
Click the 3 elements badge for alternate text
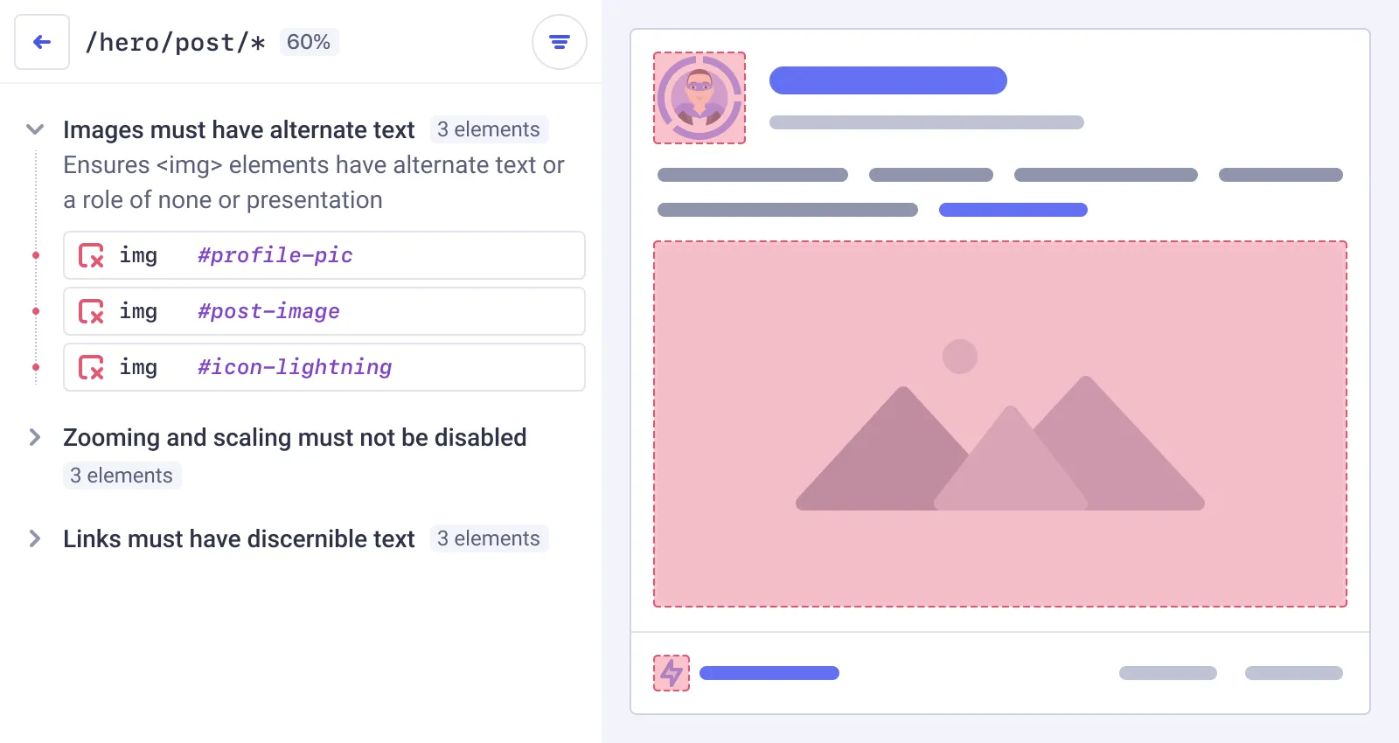coord(489,129)
